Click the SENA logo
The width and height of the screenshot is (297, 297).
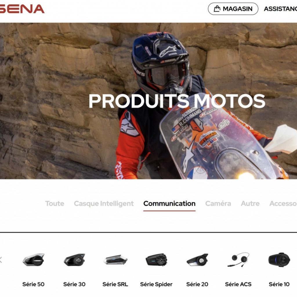[x=22, y=9]
